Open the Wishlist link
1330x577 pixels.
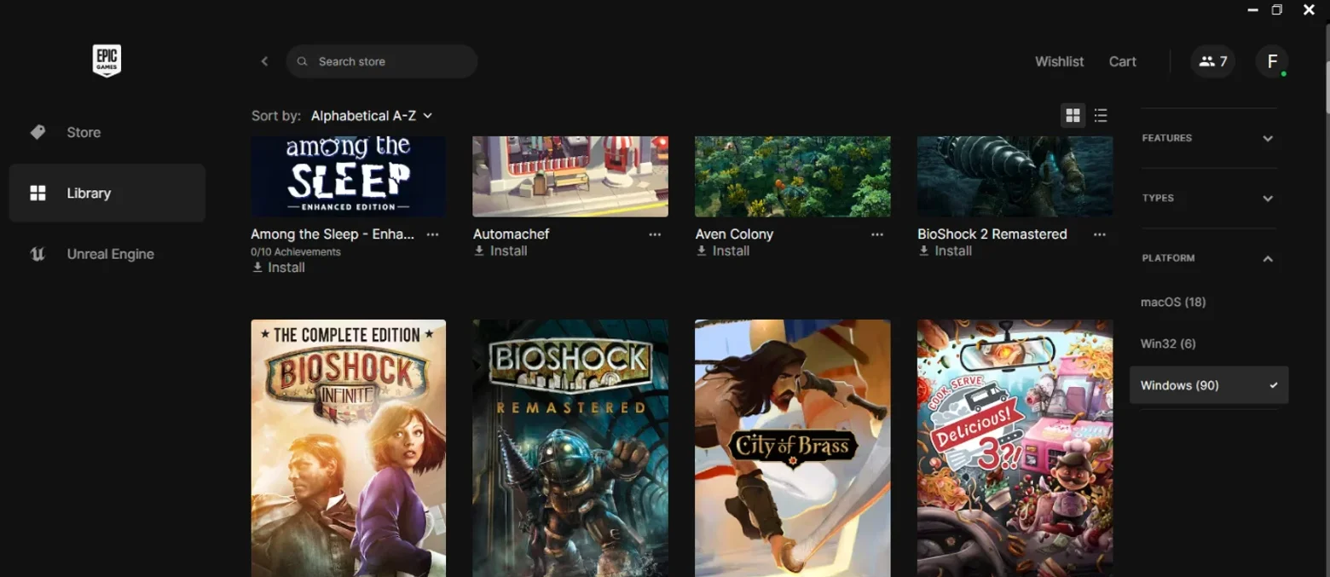[x=1059, y=61]
